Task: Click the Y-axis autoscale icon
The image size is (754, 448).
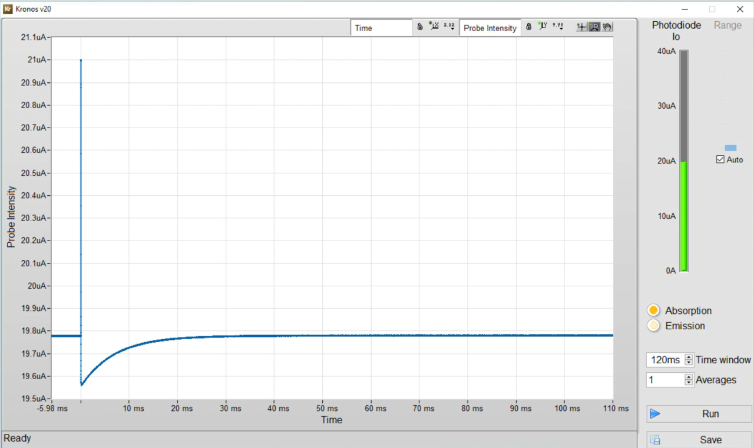Action: point(543,26)
